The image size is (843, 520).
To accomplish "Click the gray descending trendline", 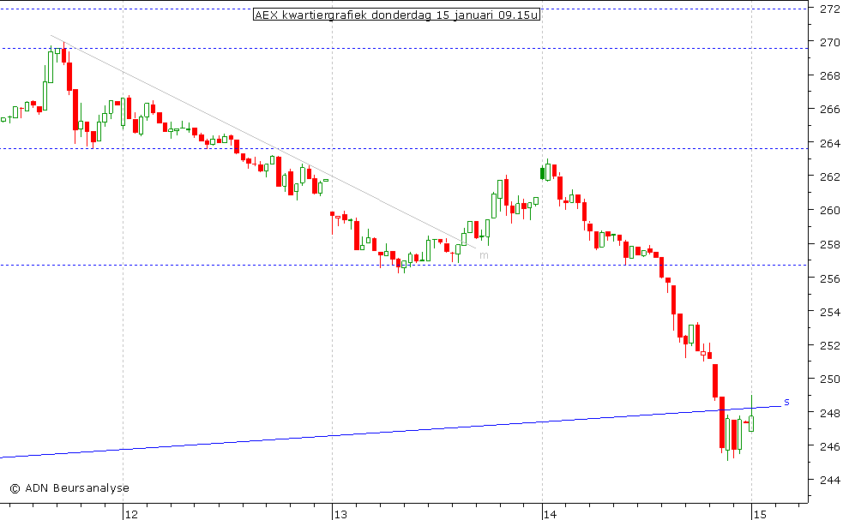I will pos(263,141).
